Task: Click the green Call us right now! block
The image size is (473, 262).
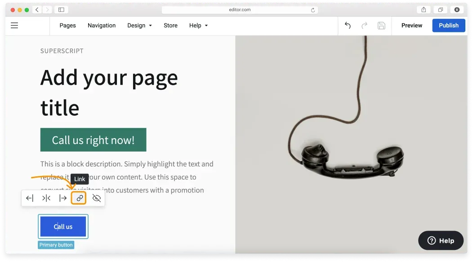Action: coord(93,140)
